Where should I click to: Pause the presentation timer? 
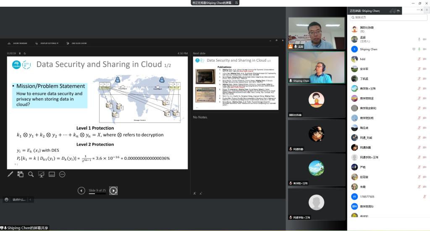pos(20,53)
